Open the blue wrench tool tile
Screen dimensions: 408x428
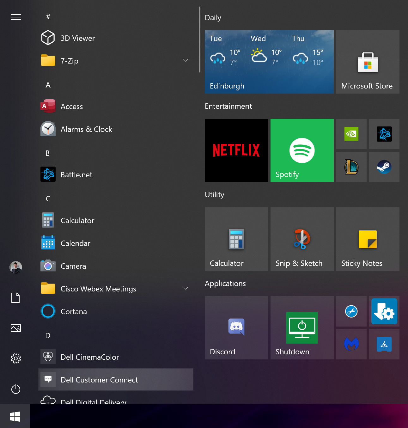[x=351, y=311]
